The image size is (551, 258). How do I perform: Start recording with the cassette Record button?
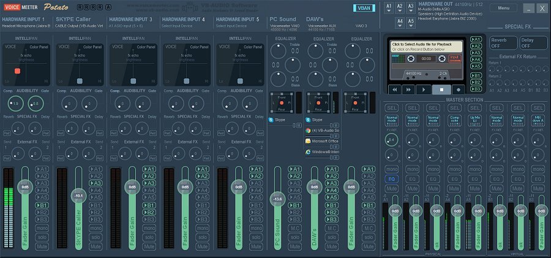[x=459, y=89]
